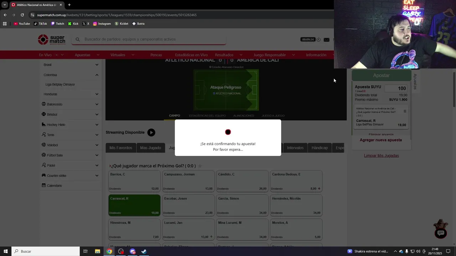Click the Chrome taskbar icon

[109, 251]
